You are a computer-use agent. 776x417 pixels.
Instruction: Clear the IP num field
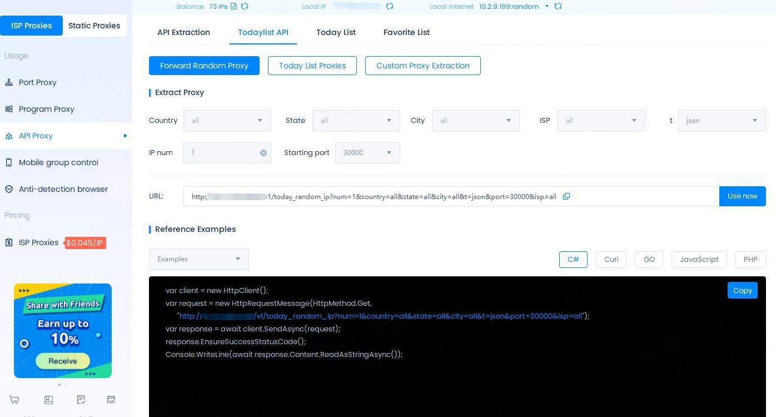(263, 153)
